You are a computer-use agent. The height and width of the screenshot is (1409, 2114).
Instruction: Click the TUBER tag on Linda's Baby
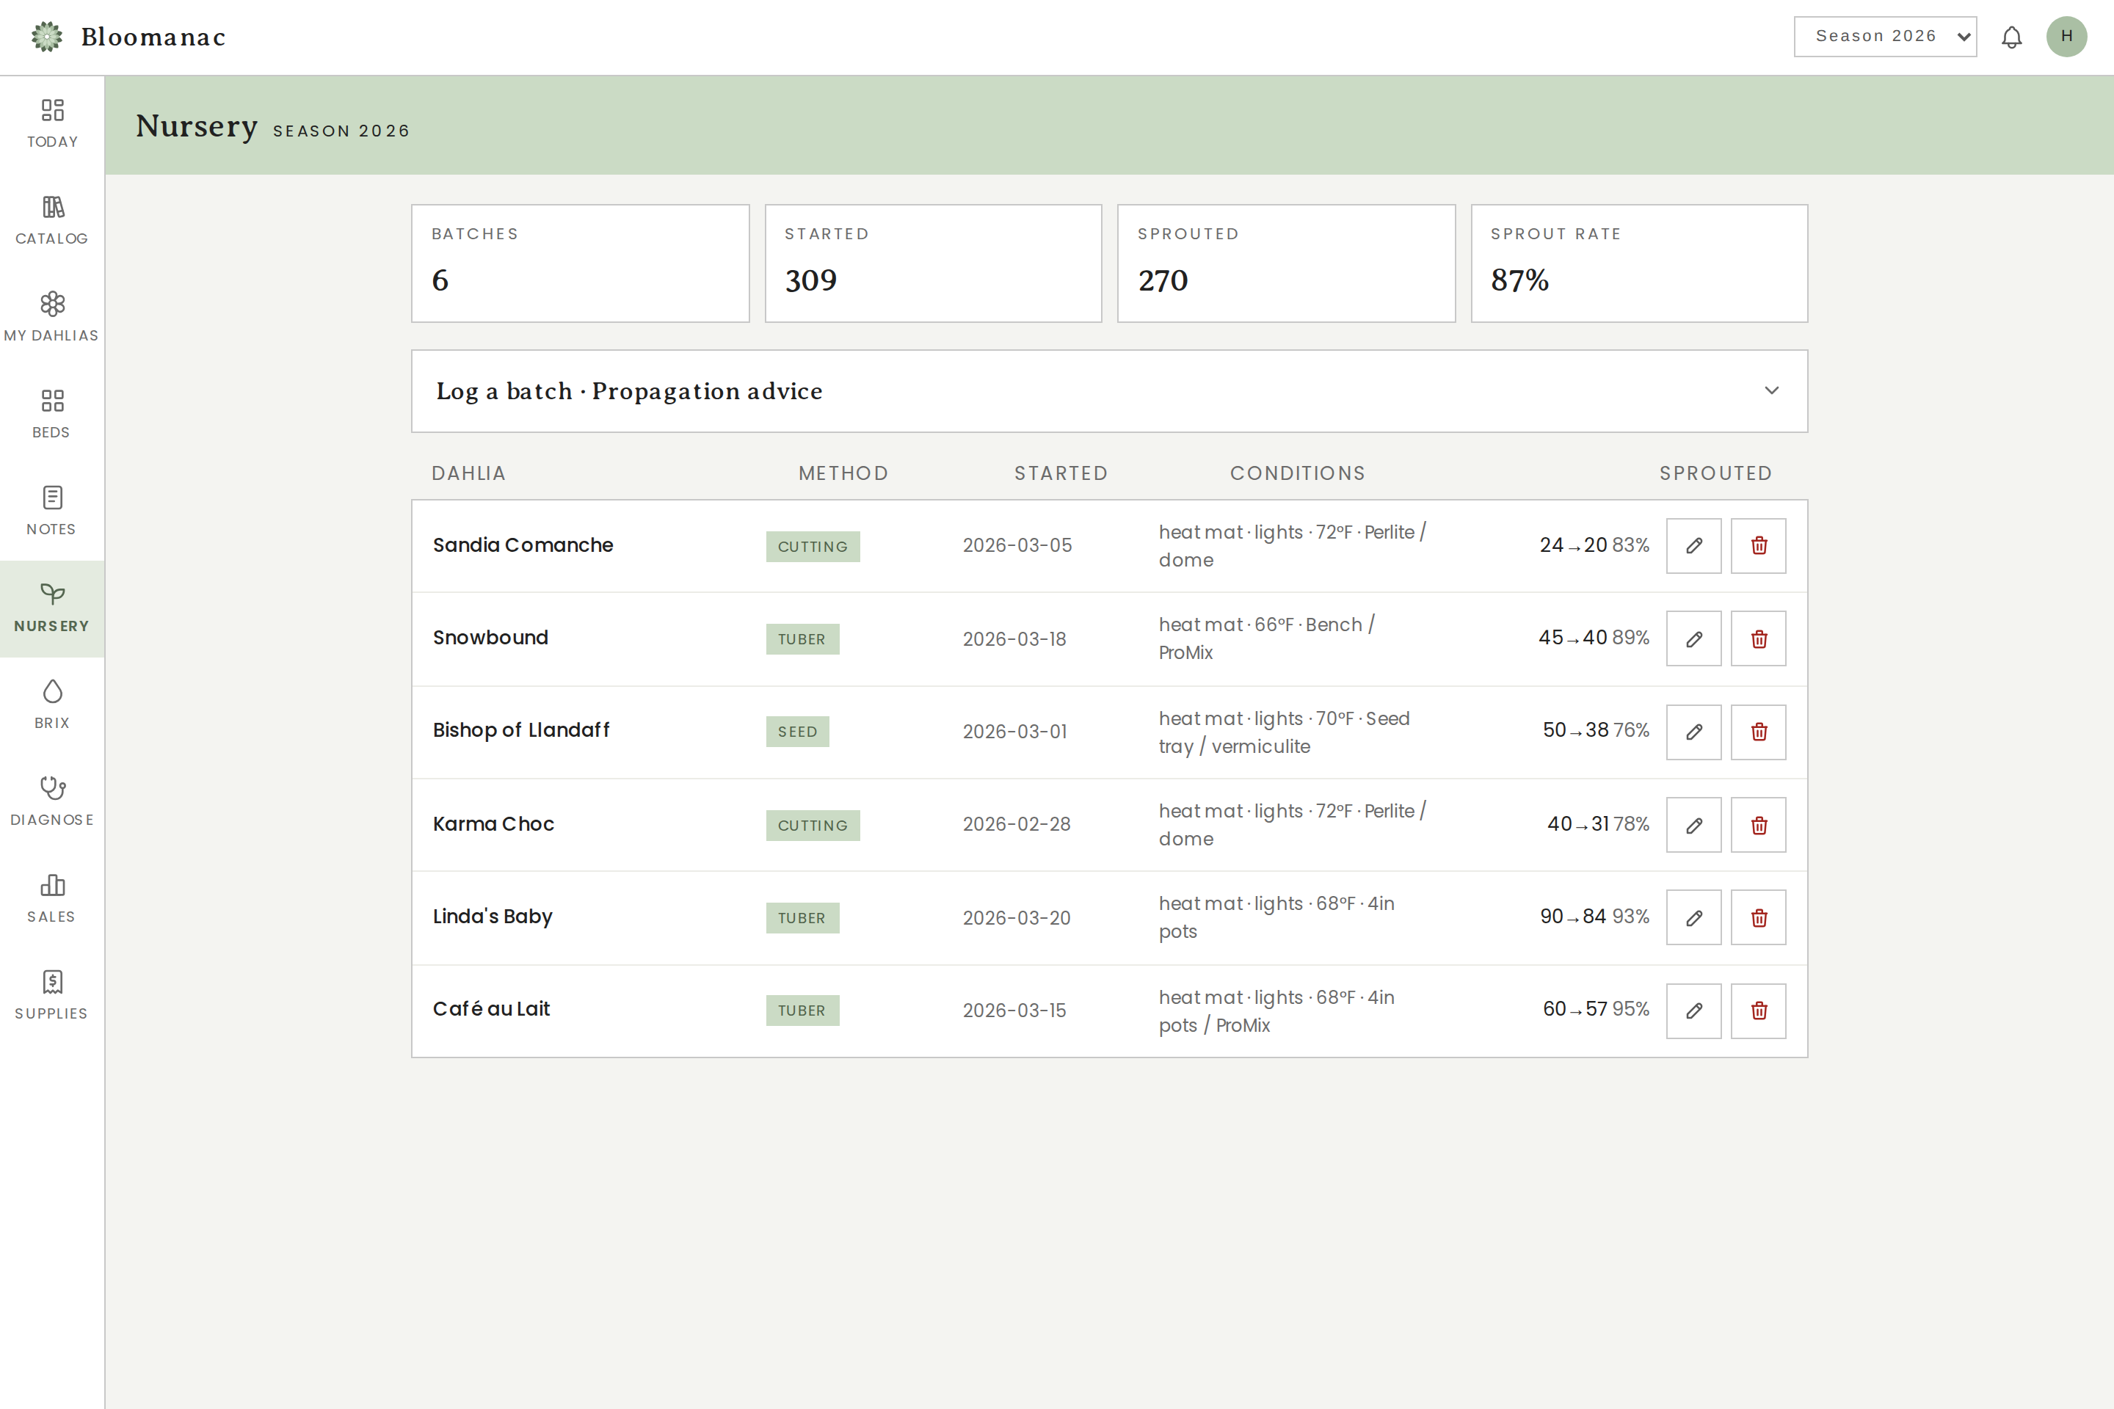coord(802,917)
